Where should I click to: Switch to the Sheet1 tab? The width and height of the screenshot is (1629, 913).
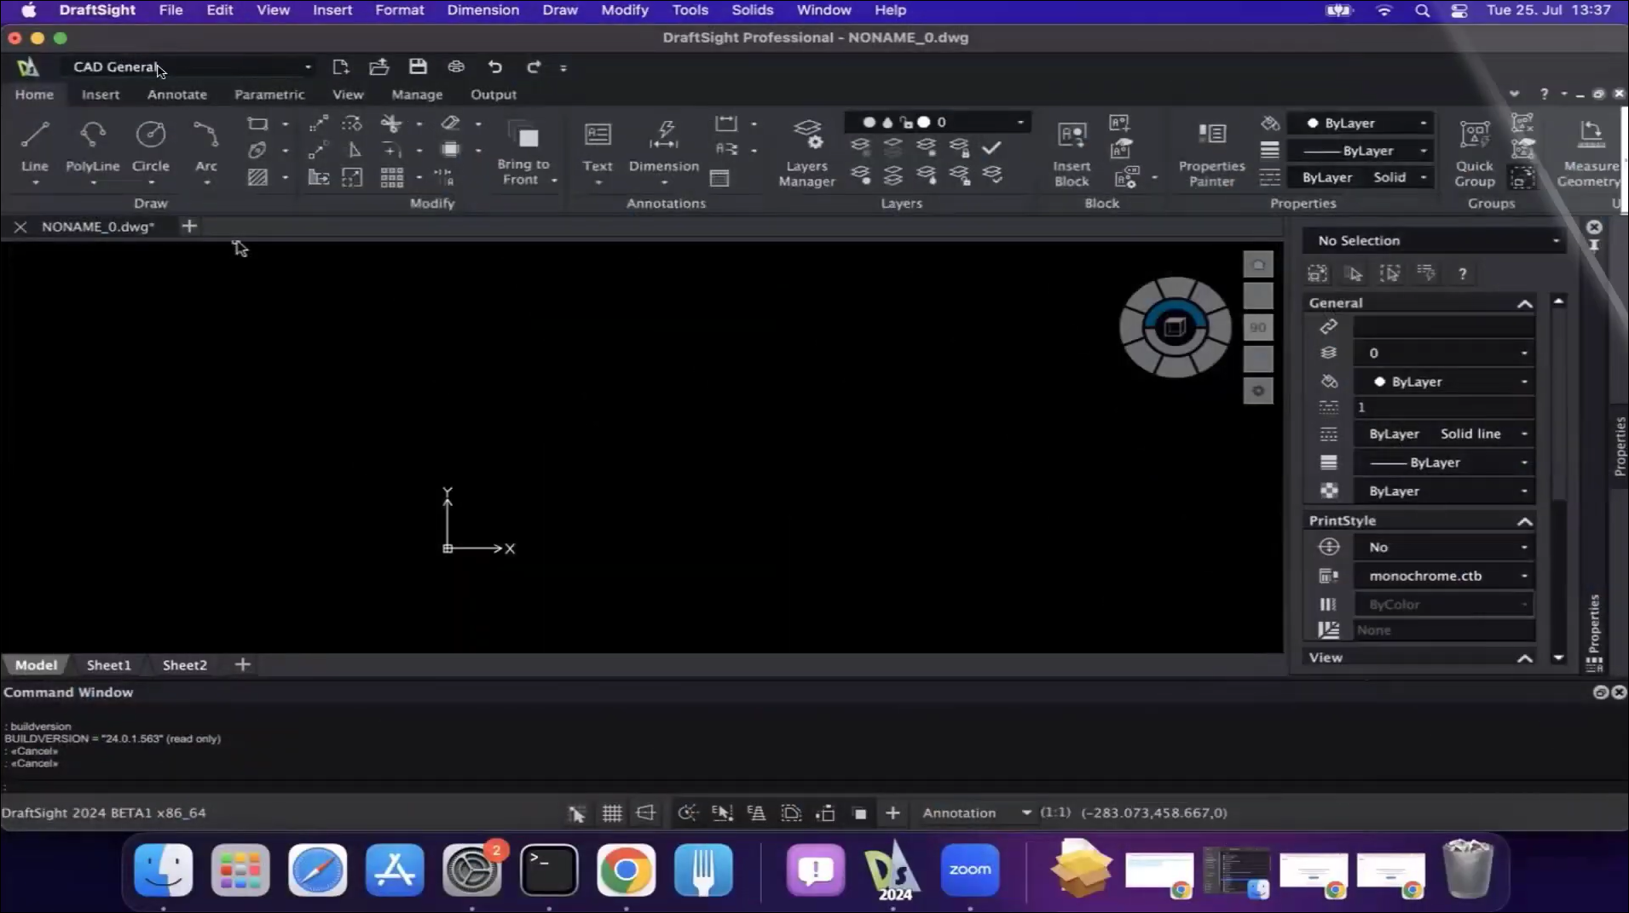point(108,664)
